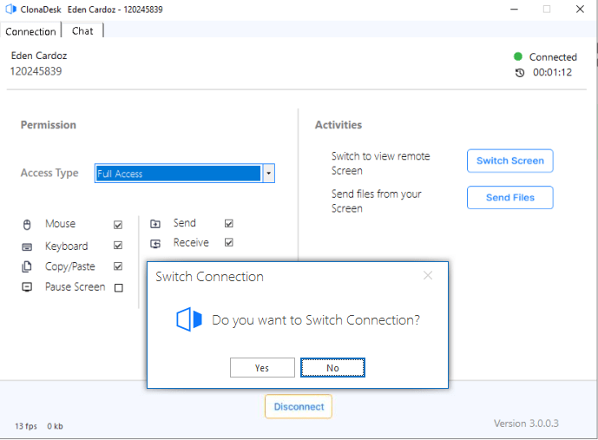The height and width of the screenshot is (440, 598).
Task: Click the Mouse permission icon
Action: [27, 225]
